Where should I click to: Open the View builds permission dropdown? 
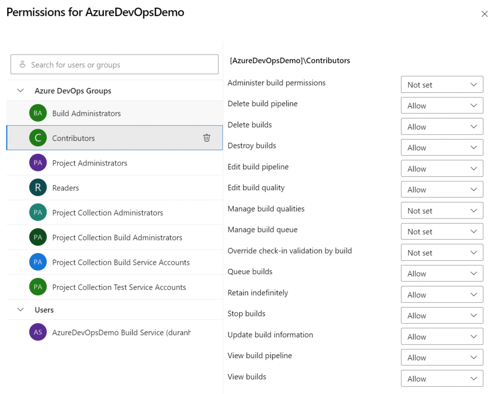pos(442,379)
